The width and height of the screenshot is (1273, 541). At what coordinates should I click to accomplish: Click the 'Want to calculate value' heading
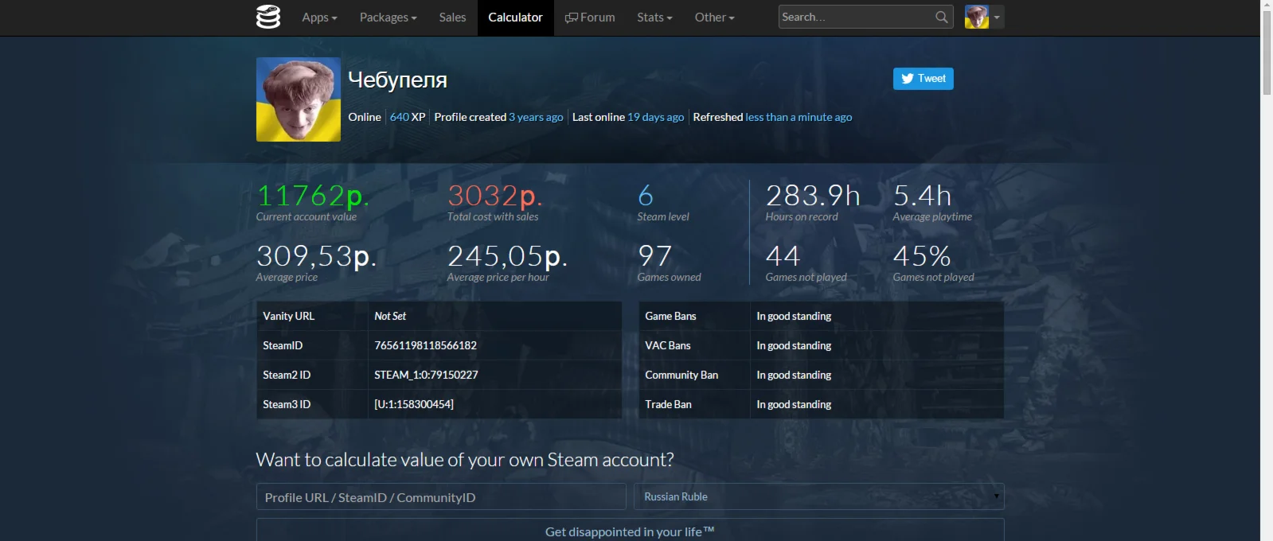[465, 460]
